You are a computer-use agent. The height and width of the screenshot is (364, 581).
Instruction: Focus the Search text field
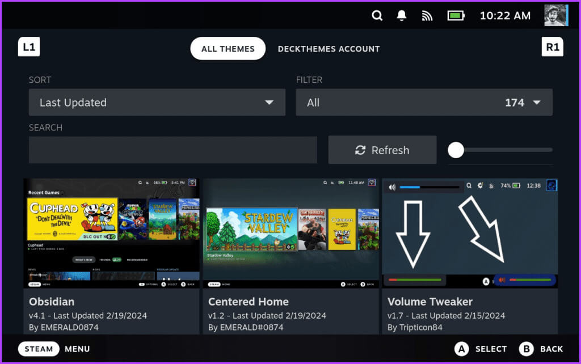[x=173, y=150]
